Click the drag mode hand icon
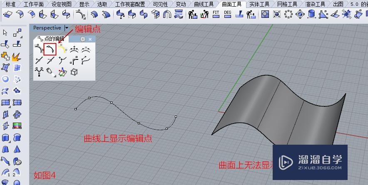The width and height of the screenshot is (368, 185). tap(50, 72)
